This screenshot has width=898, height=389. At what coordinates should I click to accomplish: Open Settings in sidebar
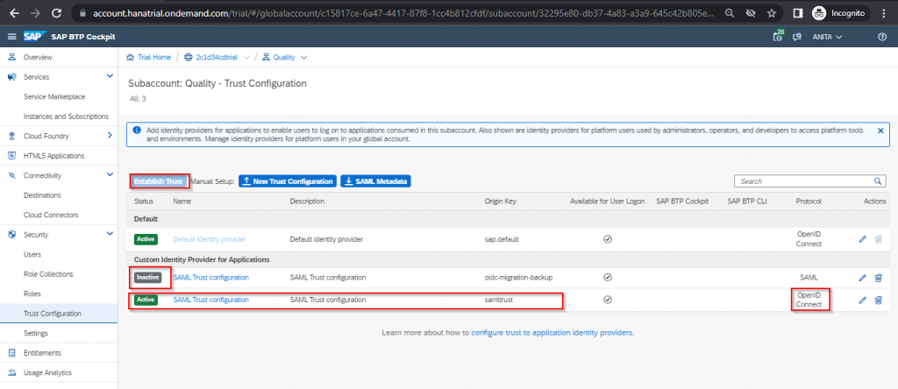tap(35, 333)
